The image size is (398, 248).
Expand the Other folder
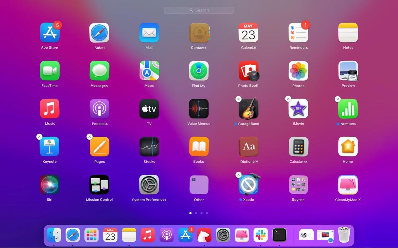pyautogui.click(x=199, y=185)
